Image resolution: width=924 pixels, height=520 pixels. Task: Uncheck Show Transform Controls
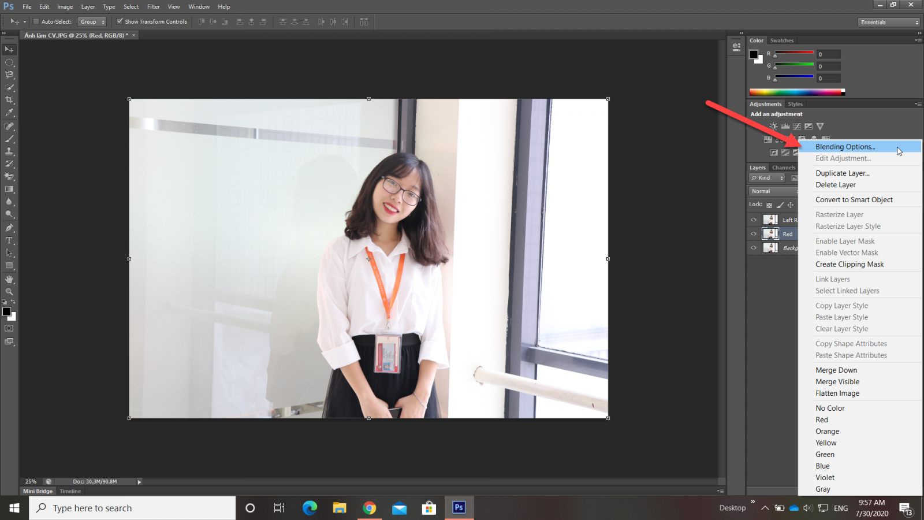click(120, 22)
